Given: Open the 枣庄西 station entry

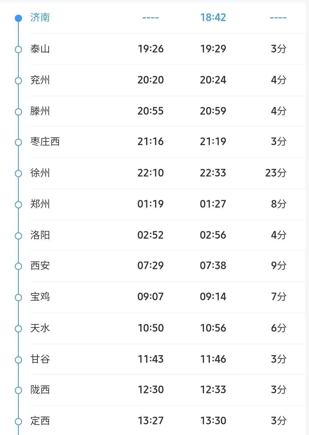Looking at the screenshot, I should pos(45,142).
